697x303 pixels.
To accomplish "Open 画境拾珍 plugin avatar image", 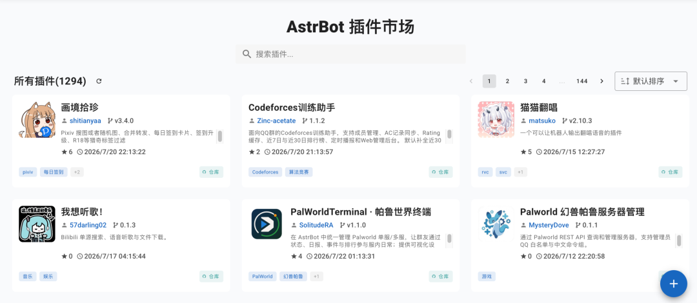I will 37,119.
